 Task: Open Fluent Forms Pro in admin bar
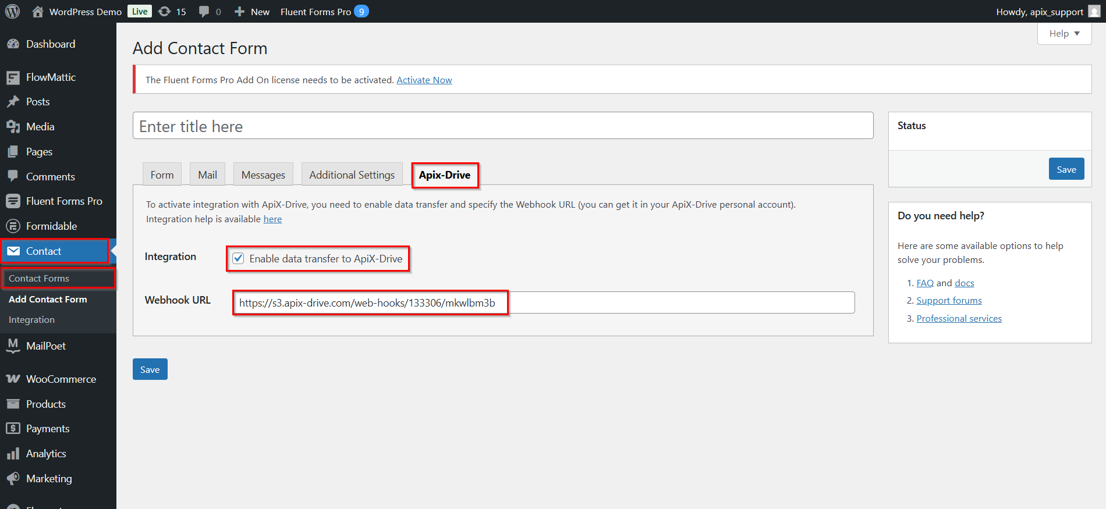click(316, 12)
